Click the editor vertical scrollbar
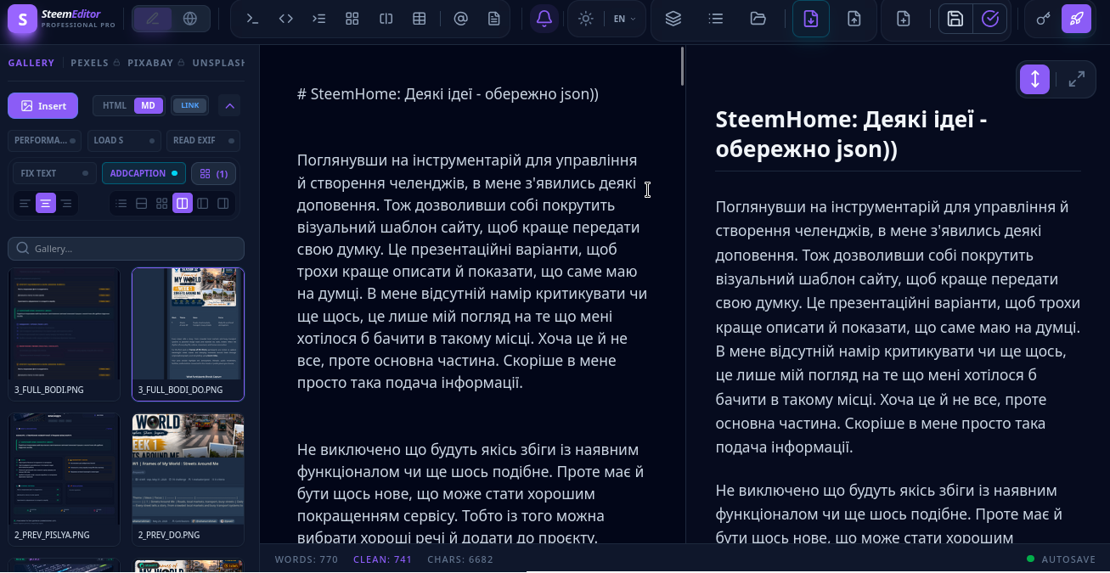1110x573 pixels. click(682, 66)
